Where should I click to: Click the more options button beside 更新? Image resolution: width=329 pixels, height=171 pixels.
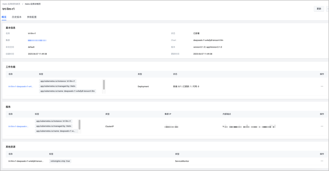tap(327, 9)
